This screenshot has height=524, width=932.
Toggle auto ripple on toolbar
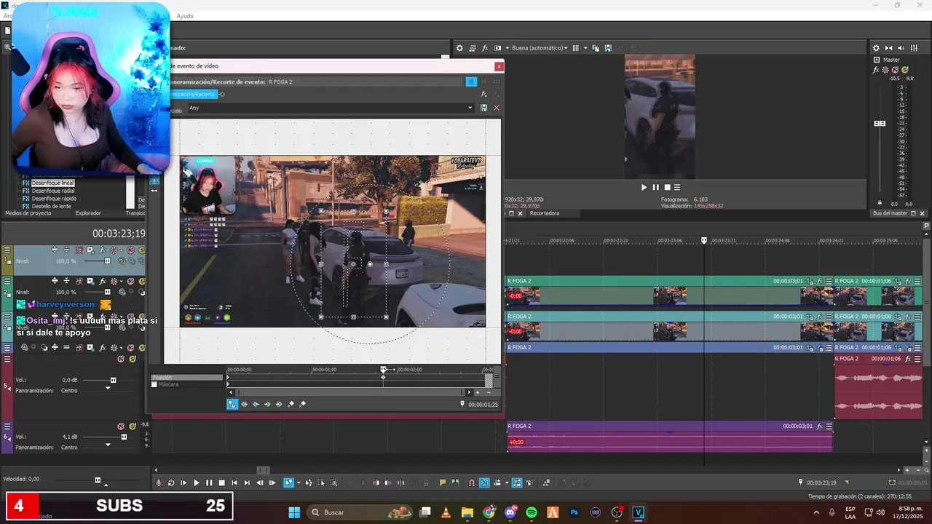click(x=496, y=483)
